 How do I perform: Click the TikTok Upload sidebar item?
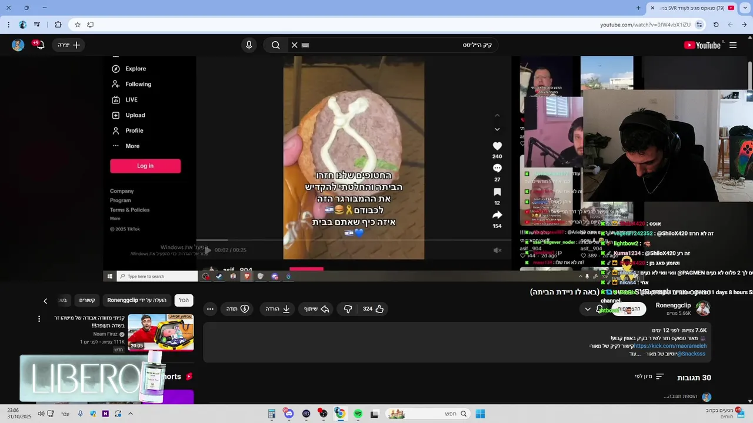[128, 115]
